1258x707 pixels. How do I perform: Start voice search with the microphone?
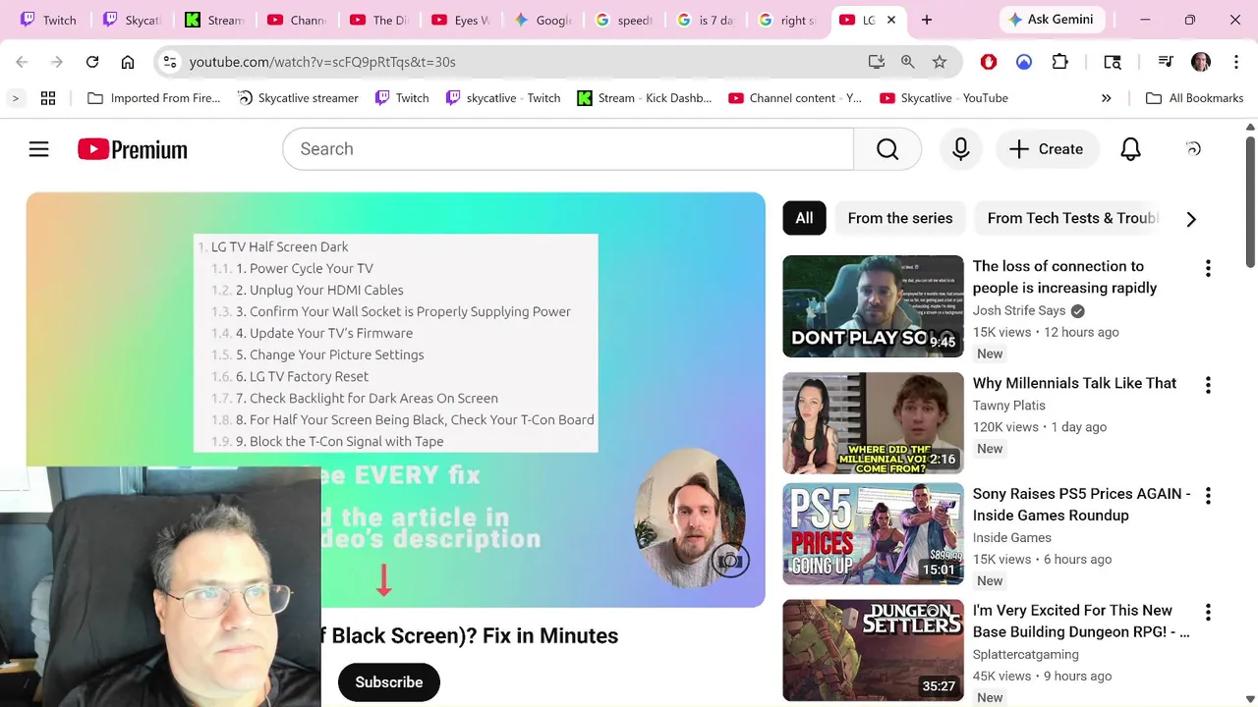point(961,149)
